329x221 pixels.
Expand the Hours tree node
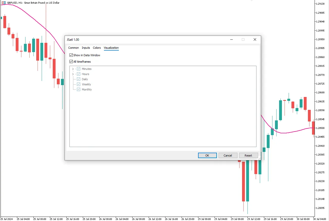[x=73, y=74]
